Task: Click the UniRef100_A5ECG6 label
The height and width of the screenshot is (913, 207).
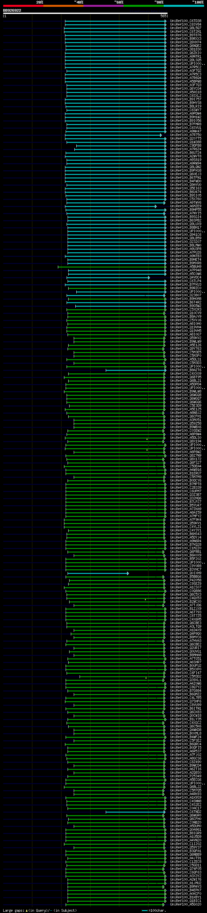Action: [186, 779]
